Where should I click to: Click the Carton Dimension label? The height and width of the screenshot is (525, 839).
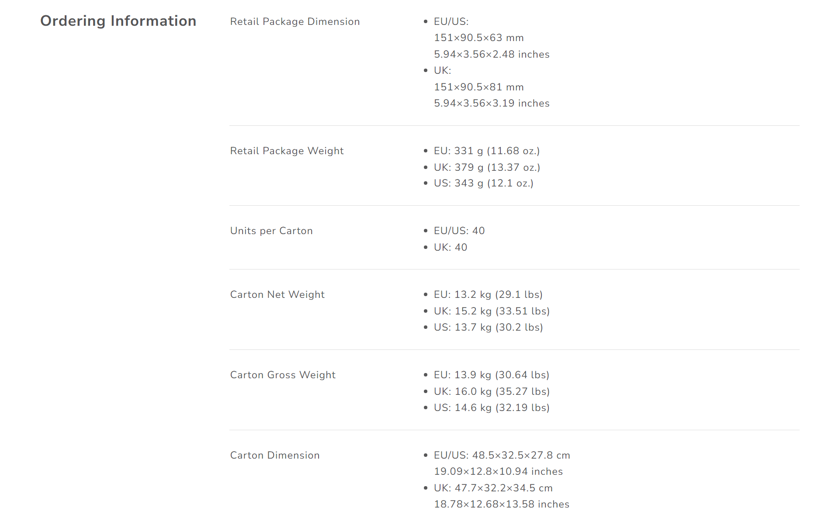275,455
